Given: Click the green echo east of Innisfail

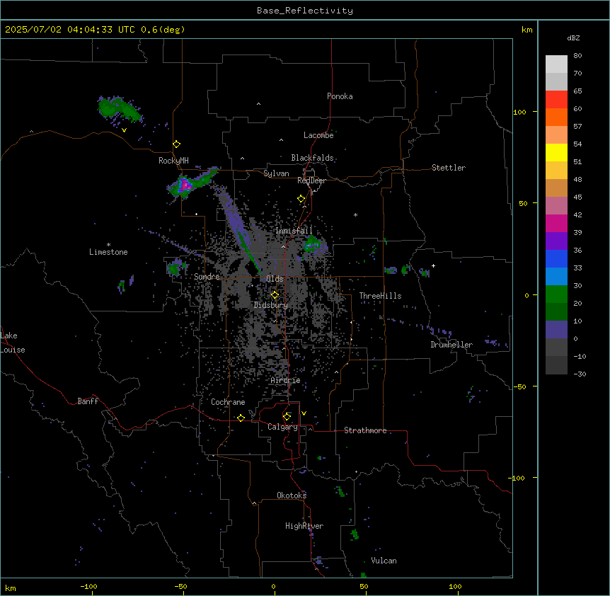Looking at the screenshot, I should tap(312, 244).
